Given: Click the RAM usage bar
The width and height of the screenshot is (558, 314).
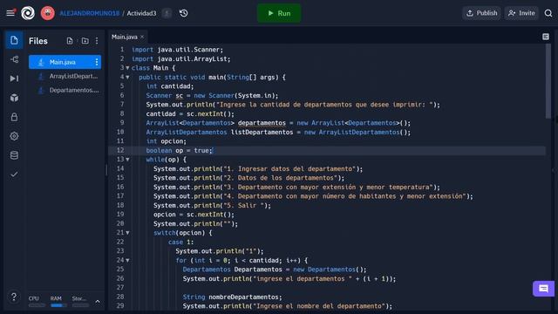Looking at the screenshot, I should click(58, 305).
